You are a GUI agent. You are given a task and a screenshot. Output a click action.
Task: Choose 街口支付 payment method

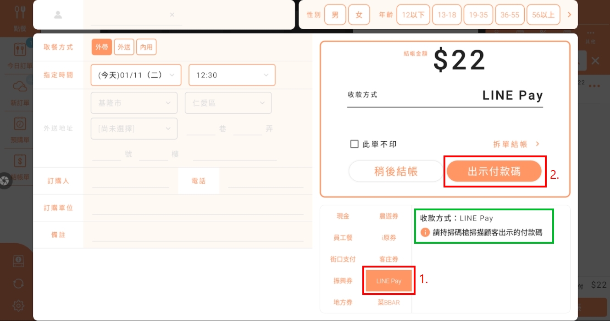(x=343, y=259)
